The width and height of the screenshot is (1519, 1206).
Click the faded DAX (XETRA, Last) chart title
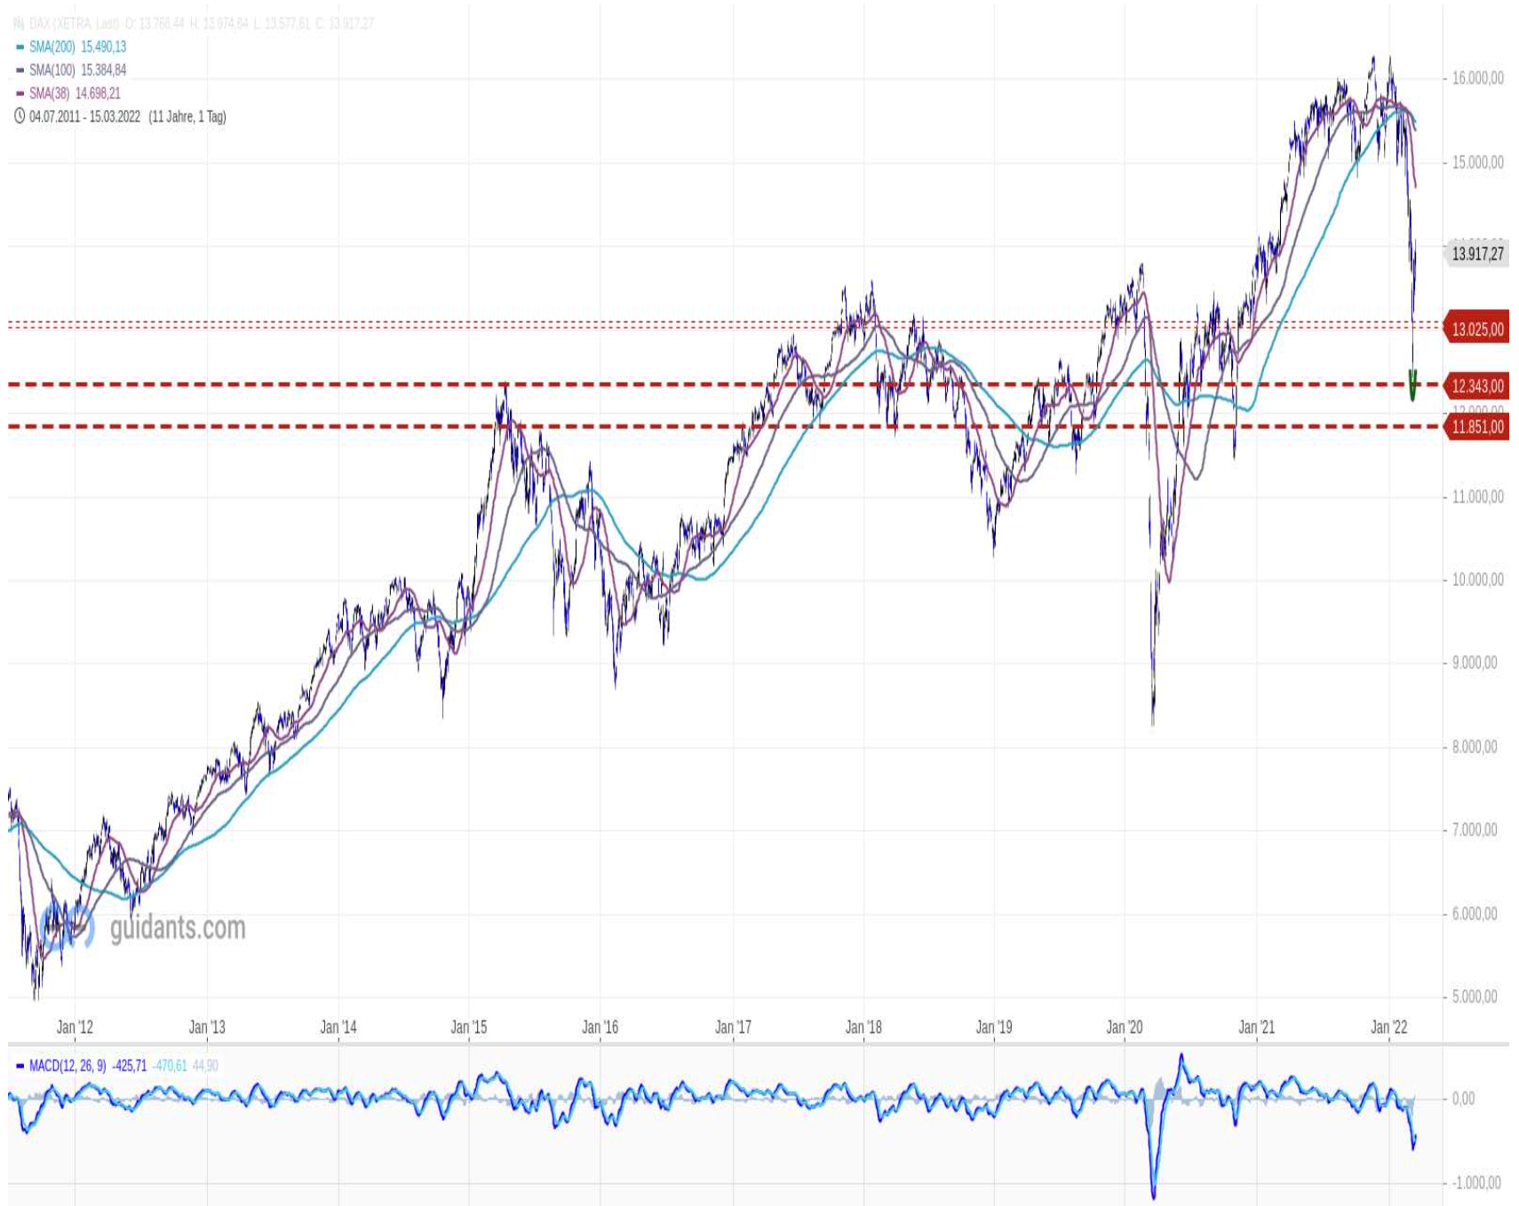(75, 23)
